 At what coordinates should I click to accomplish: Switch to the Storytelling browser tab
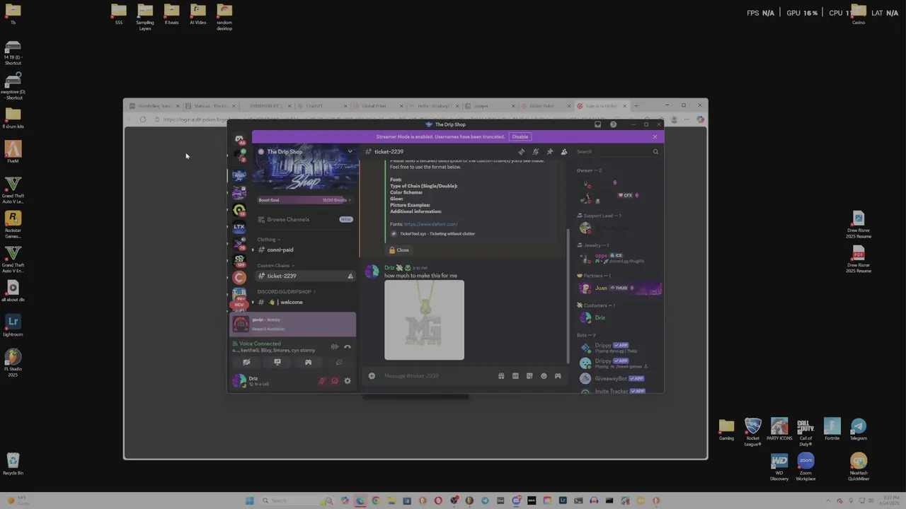click(x=154, y=106)
